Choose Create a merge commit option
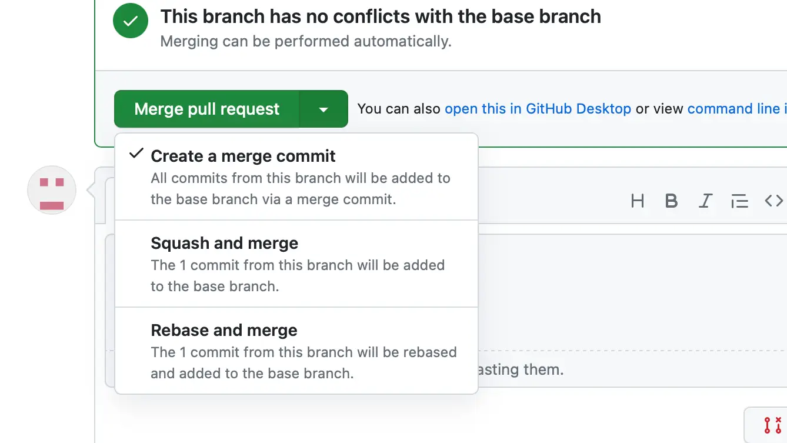787x443 pixels. 296,177
